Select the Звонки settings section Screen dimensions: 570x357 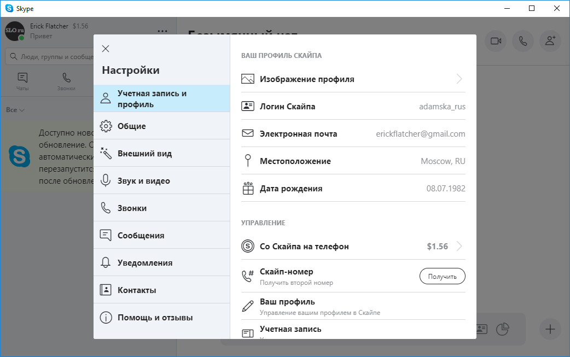tap(162, 208)
